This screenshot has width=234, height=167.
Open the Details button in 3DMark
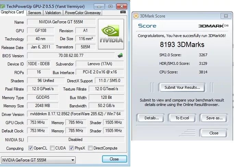point(150,118)
